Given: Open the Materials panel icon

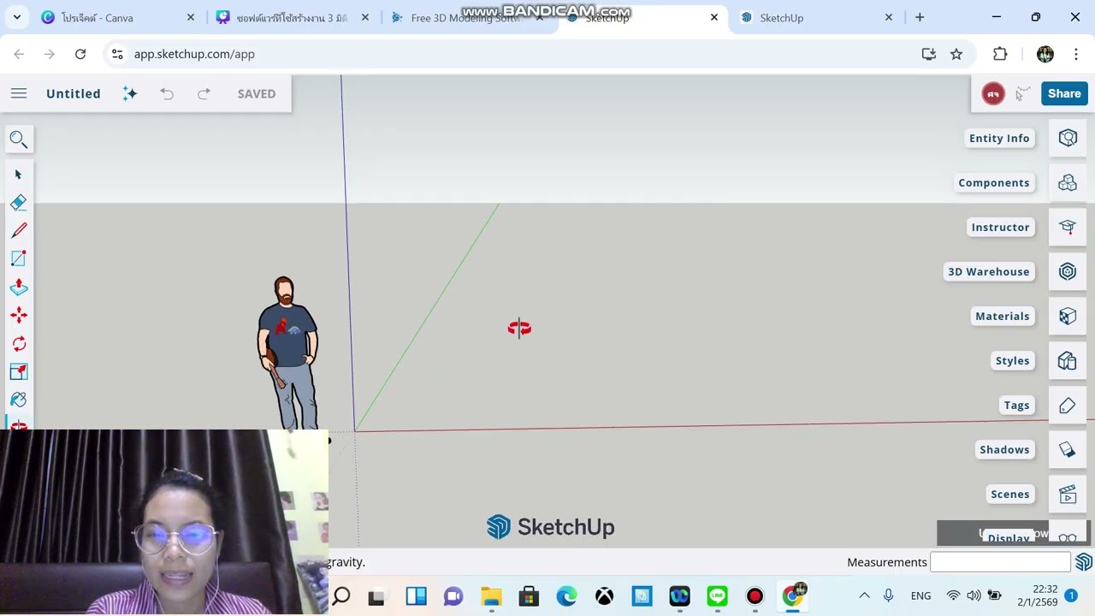Looking at the screenshot, I should (1068, 316).
